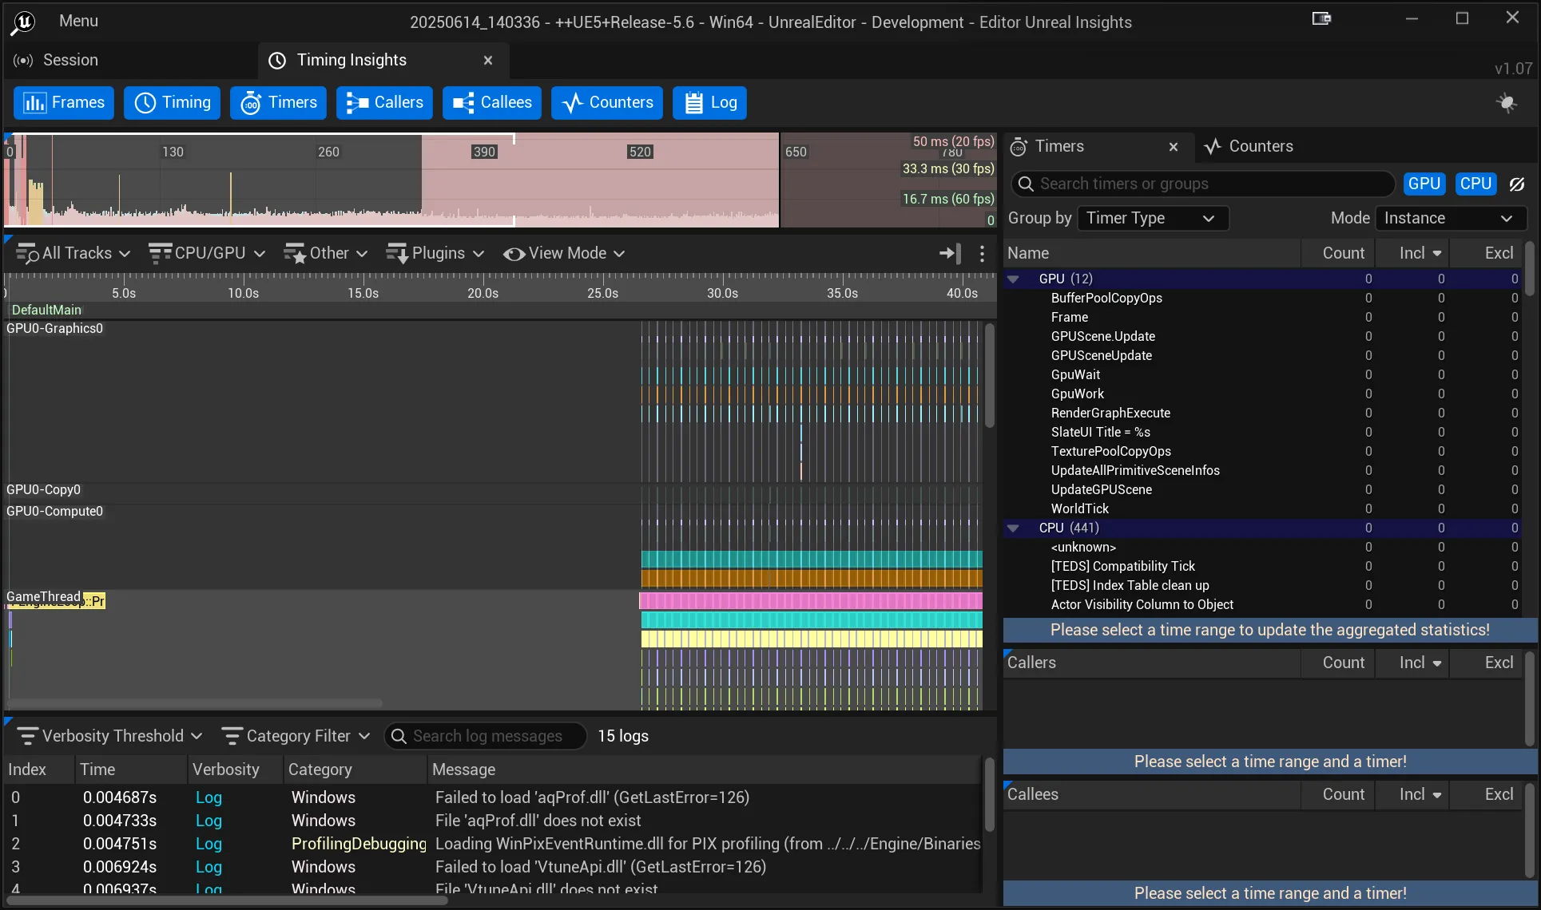Screen dimensions: 1541x910
Task: Click the Timers tab stopwatch icon
Action: pyautogui.click(x=1019, y=147)
